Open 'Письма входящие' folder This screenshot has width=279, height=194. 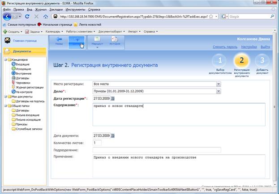click(26, 115)
